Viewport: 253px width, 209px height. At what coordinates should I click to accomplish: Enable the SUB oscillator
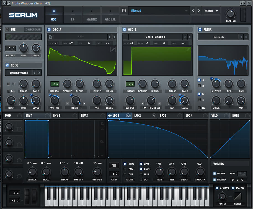[7, 30]
